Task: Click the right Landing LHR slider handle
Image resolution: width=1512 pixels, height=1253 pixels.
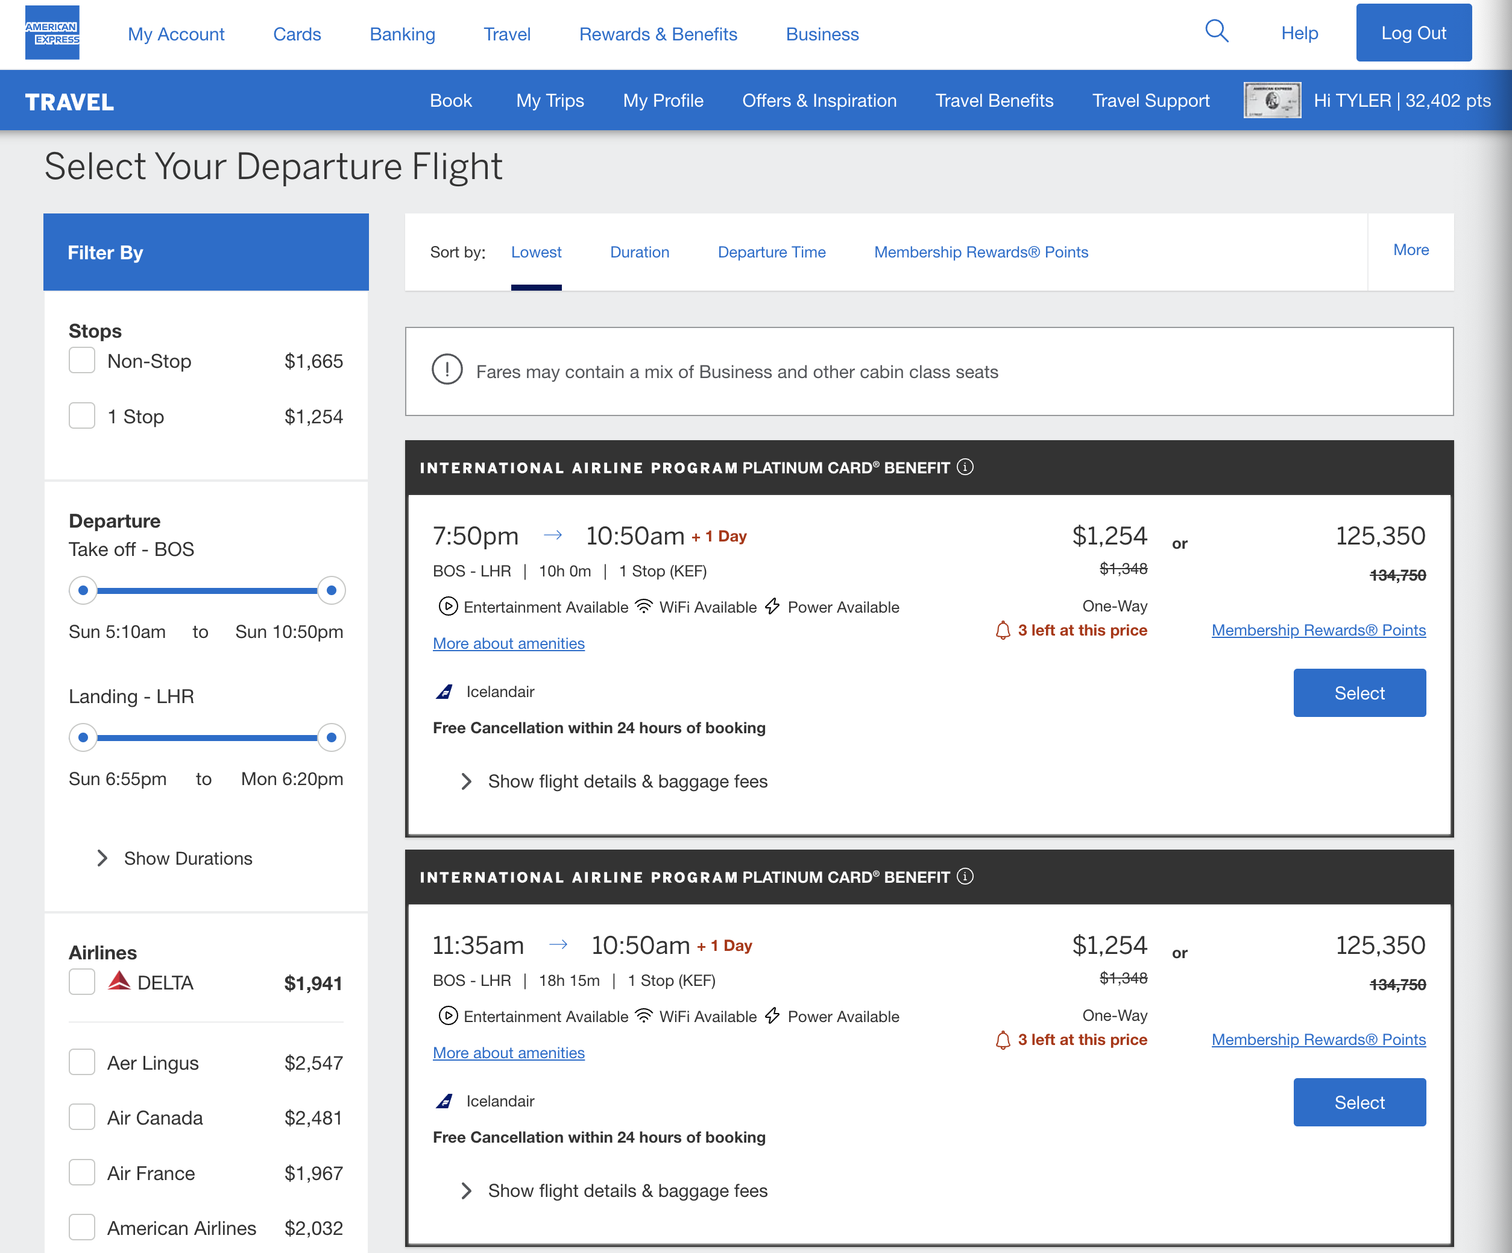Action: coord(331,737)
